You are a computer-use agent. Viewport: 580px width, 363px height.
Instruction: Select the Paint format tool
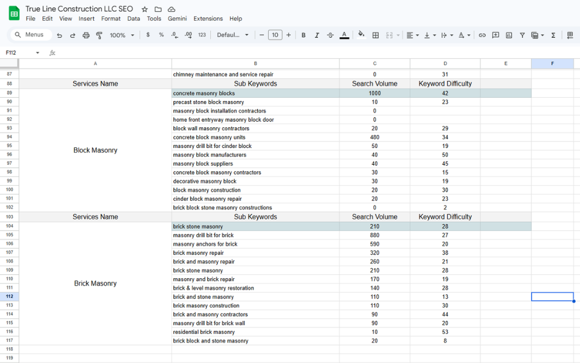click(99, 35)
